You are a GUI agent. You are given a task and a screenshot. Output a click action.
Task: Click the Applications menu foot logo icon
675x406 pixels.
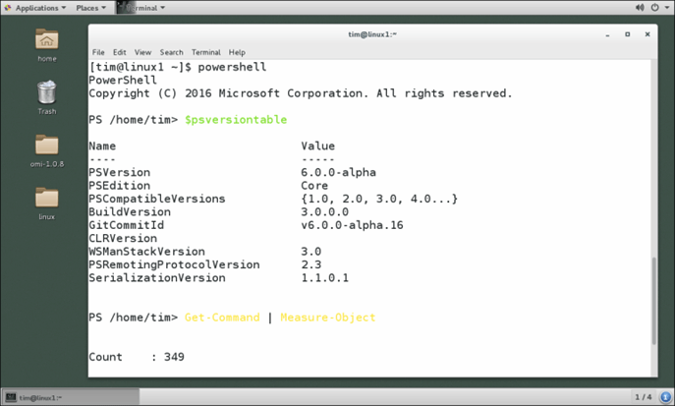[8, 8]
